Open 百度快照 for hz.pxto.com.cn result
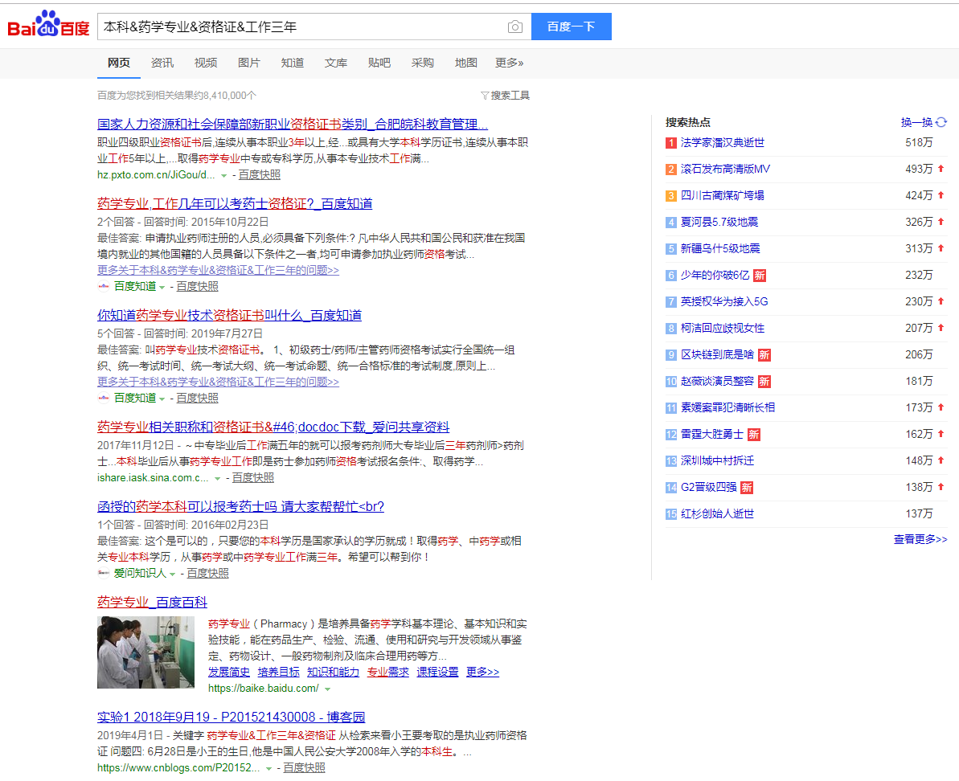The width and height of the screenshot is (959, 781). point(260,175)
